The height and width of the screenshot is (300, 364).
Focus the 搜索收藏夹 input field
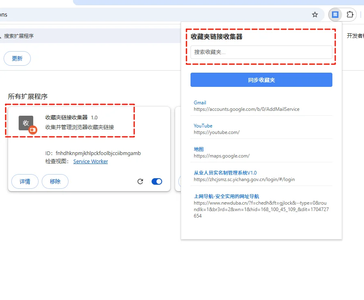coord(261,52)
